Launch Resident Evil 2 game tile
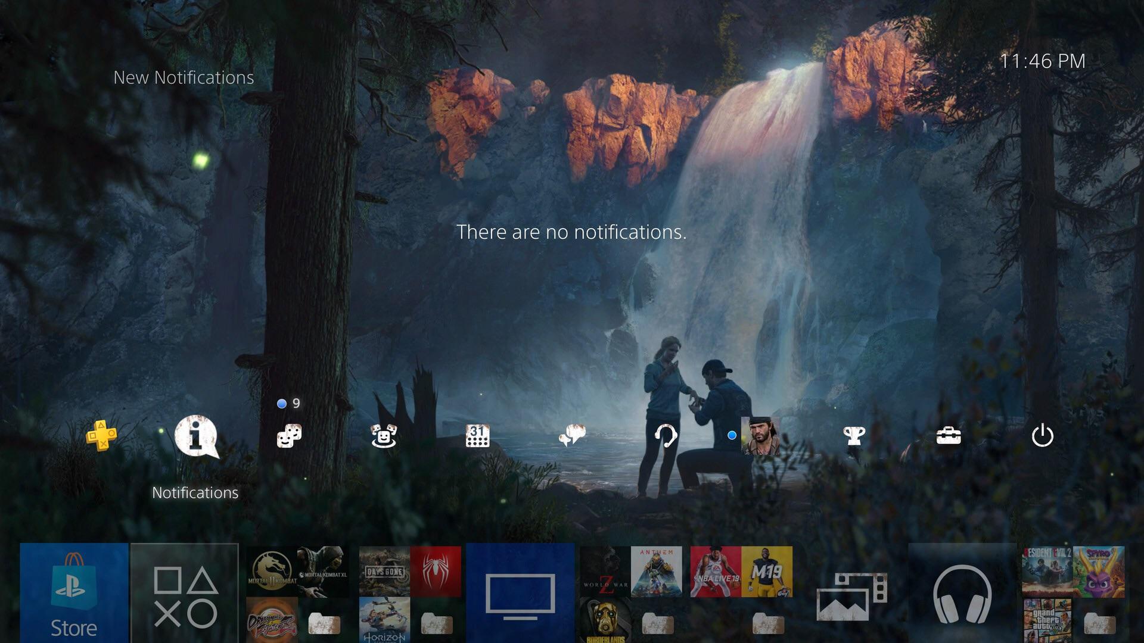1144x643 pixels. click(1047, 572)
